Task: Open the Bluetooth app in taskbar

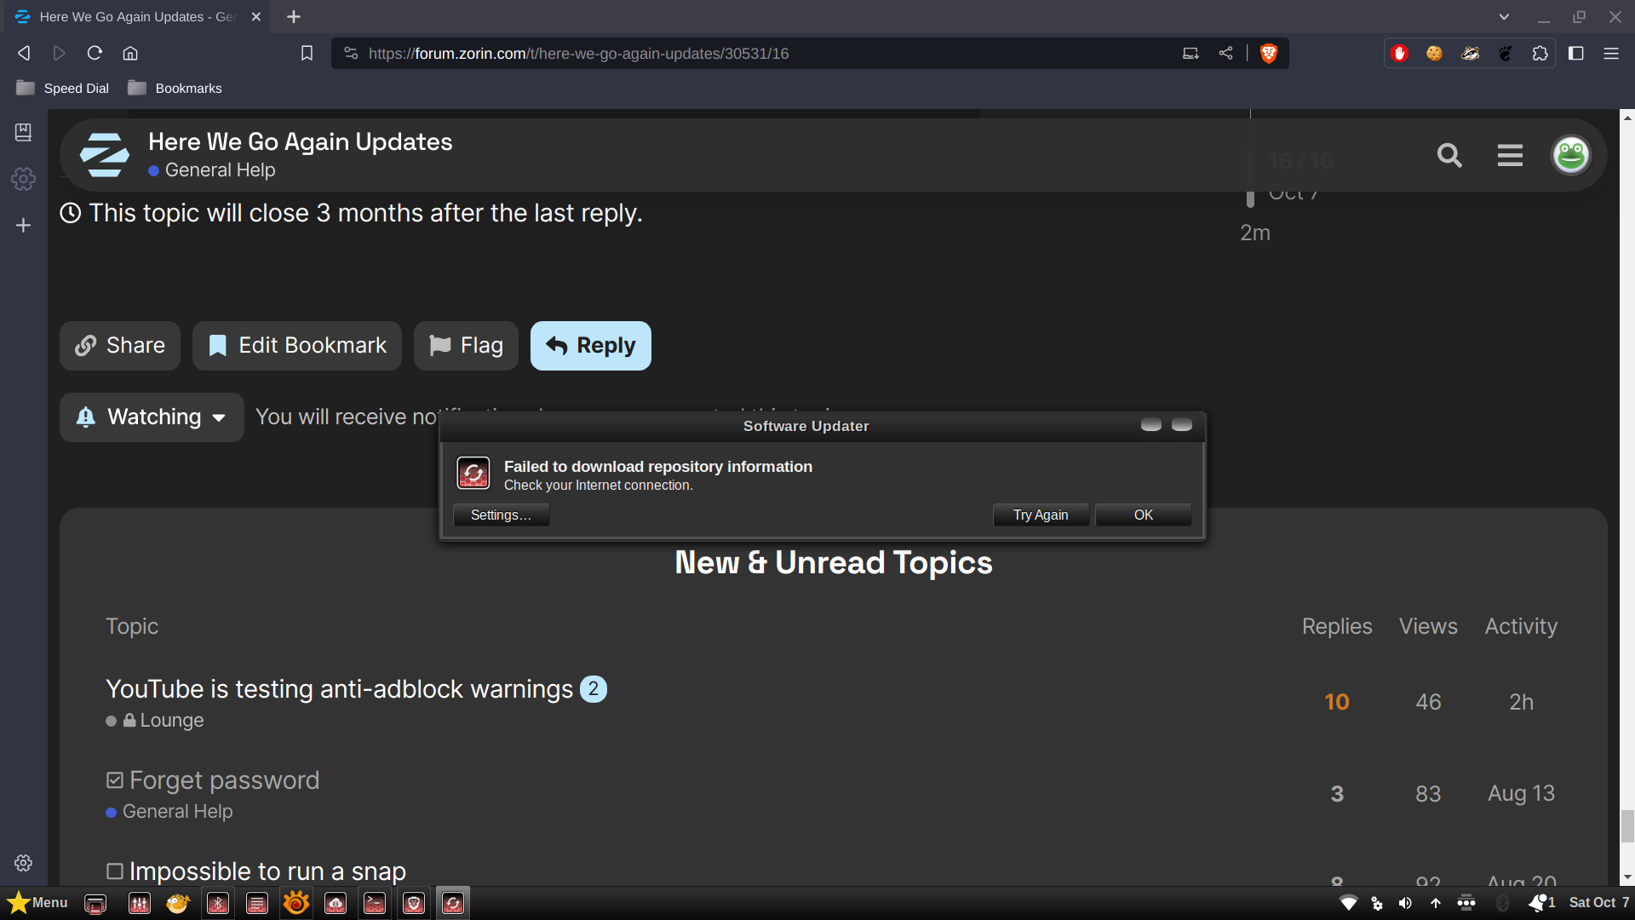Action: [218, 903]
